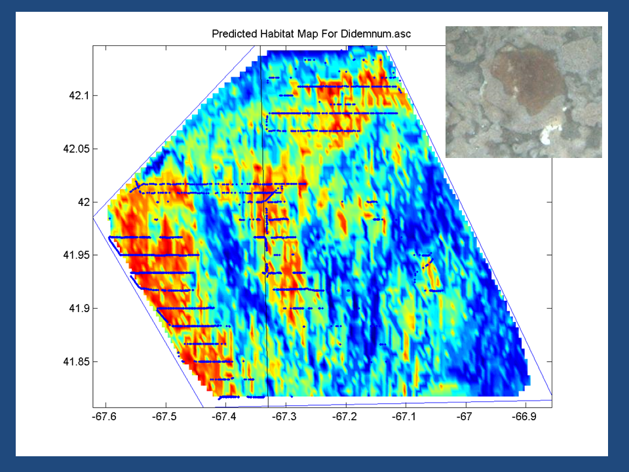Click the x-axis label -67.2

coord(344,417)
